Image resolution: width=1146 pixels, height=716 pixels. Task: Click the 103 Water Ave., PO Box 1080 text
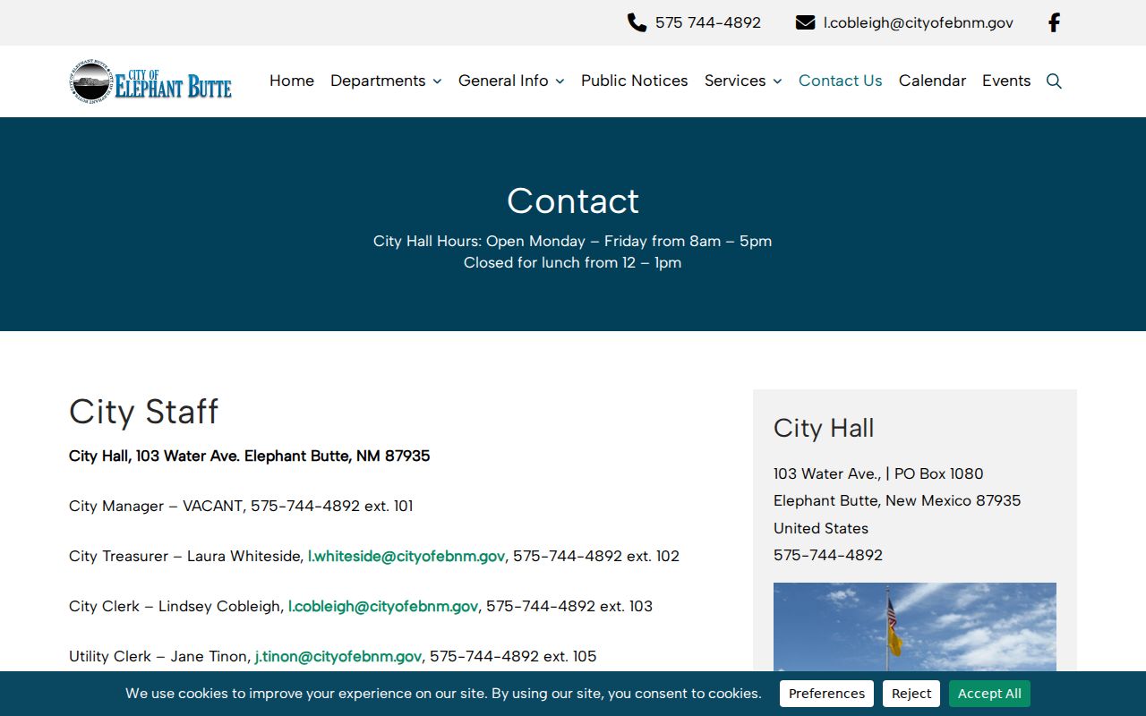pyautogui.click(x=878, y=473)
